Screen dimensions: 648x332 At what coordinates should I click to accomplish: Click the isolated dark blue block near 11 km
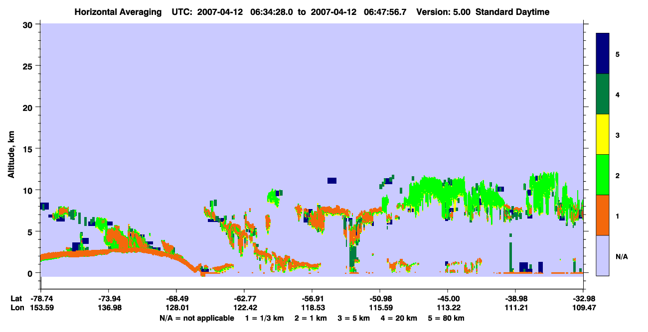click(x=332, y=180)
